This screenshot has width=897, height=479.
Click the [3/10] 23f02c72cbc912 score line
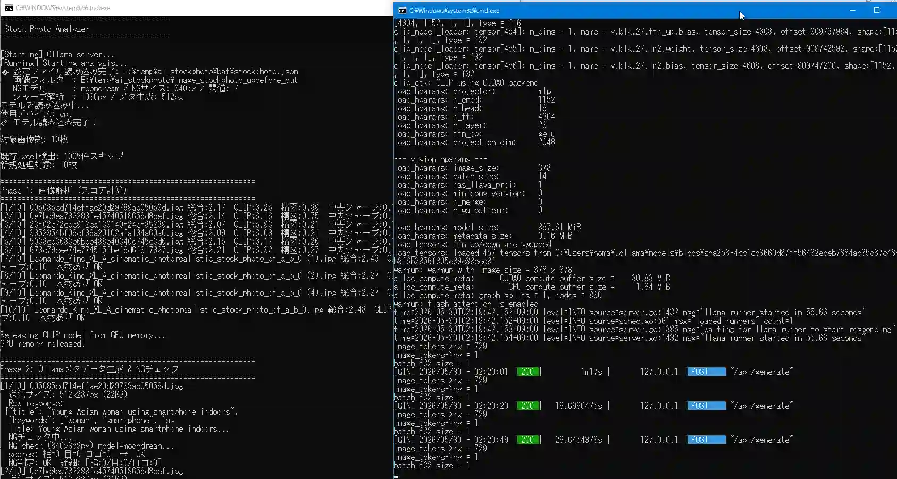pos(196,224)
